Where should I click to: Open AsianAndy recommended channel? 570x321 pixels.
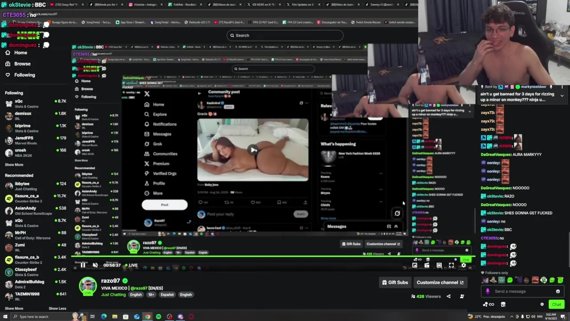35,210
